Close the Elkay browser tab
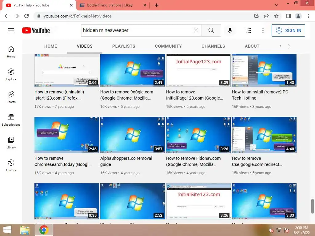Screen dimensions: 315x236 pos(145,5)
